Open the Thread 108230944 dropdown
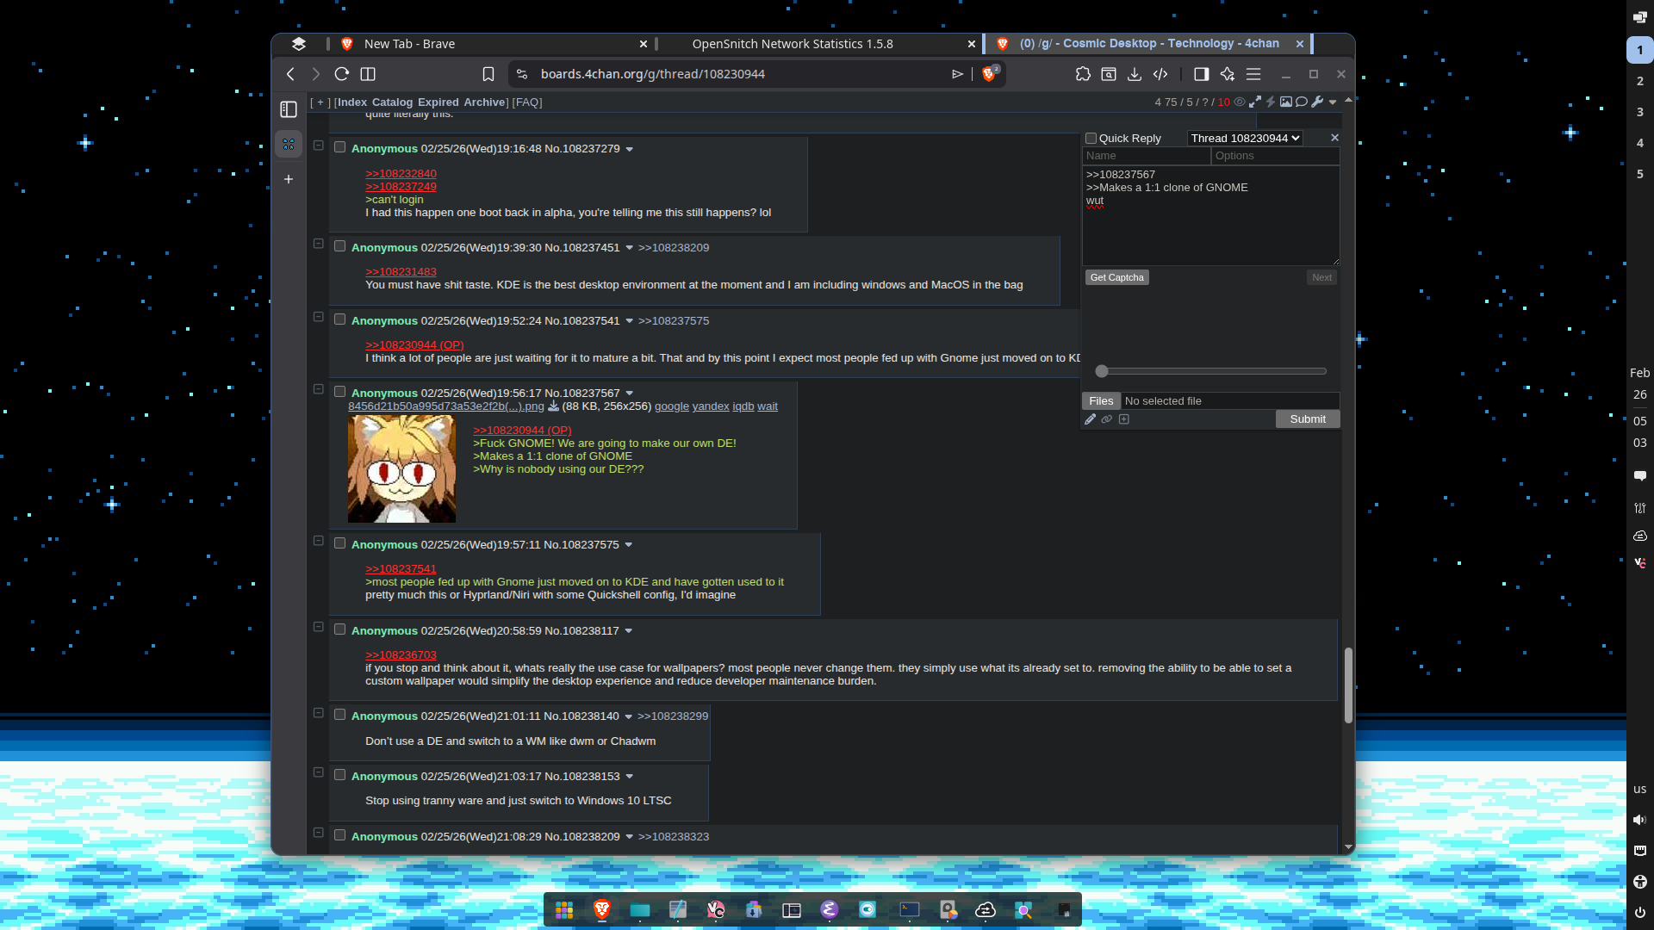This screenshot has width=1654, height=930. [x=1245, y=139]
